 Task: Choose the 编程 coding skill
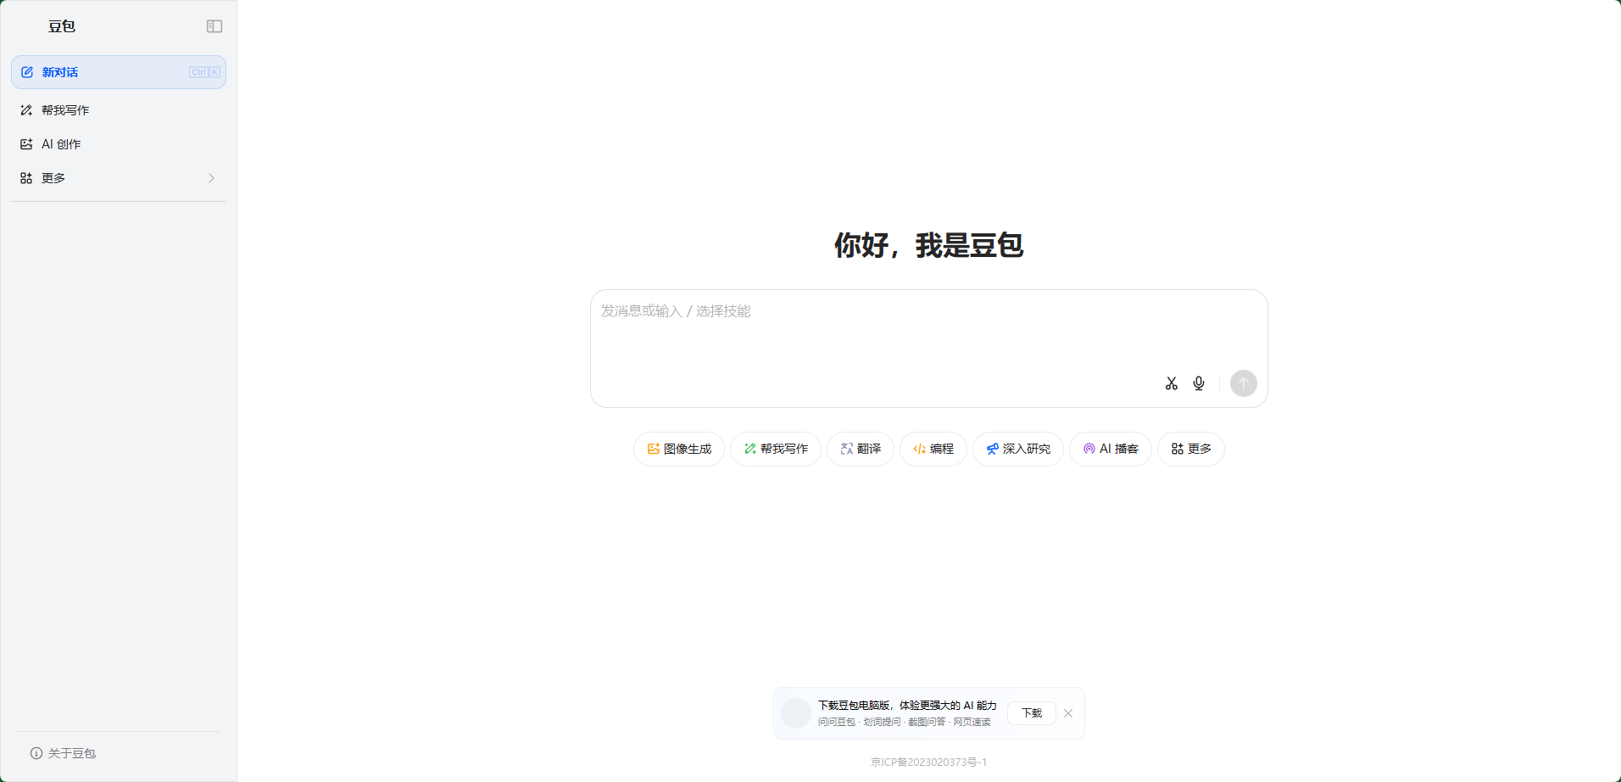(933, 449)
